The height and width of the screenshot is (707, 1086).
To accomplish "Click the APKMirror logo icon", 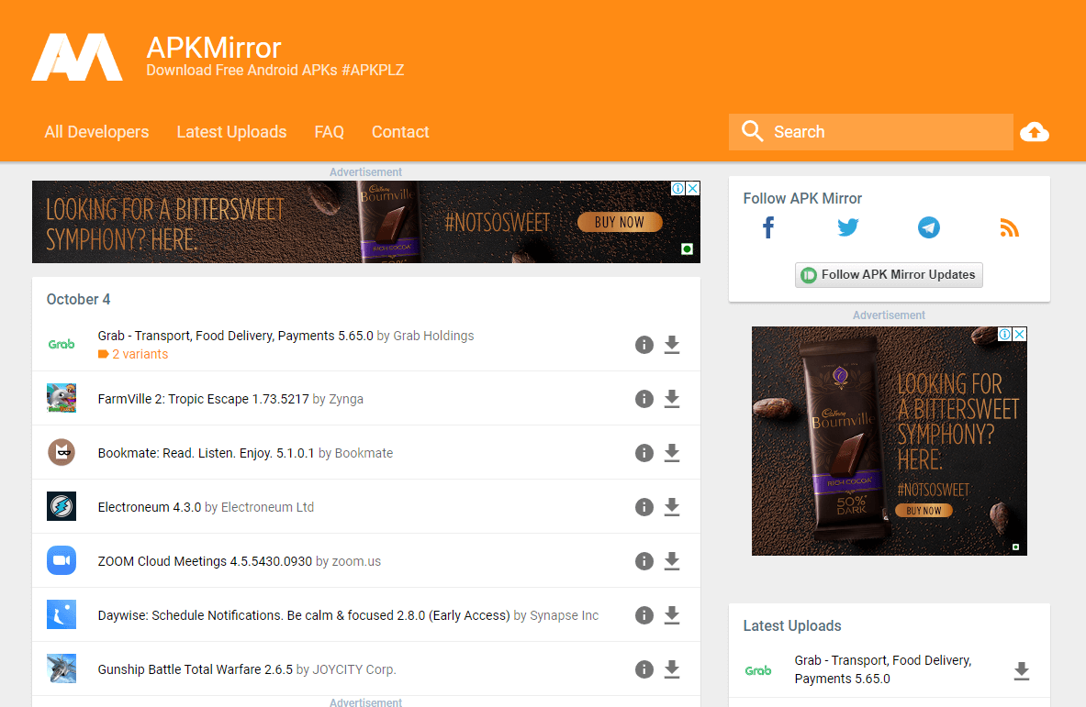I will pyautogui.click(x=77, y=57).
